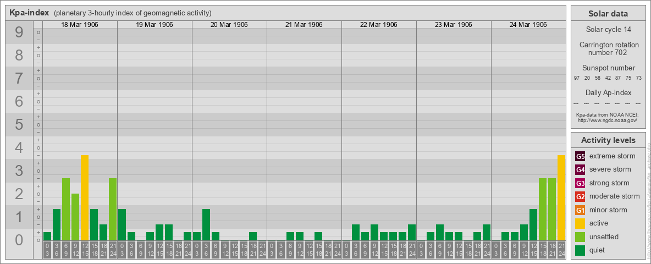Click the Kp scale number 4
The width and height of the screenshot is (651, 264).
pyautogui.click(x=19, y=147)
